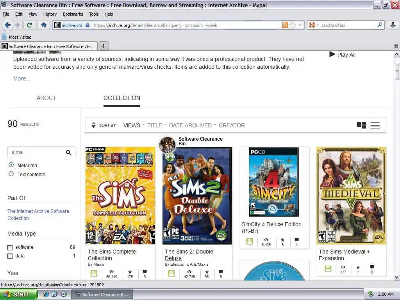Click the SimCity 4 cover thumbnail

[274, 182]
